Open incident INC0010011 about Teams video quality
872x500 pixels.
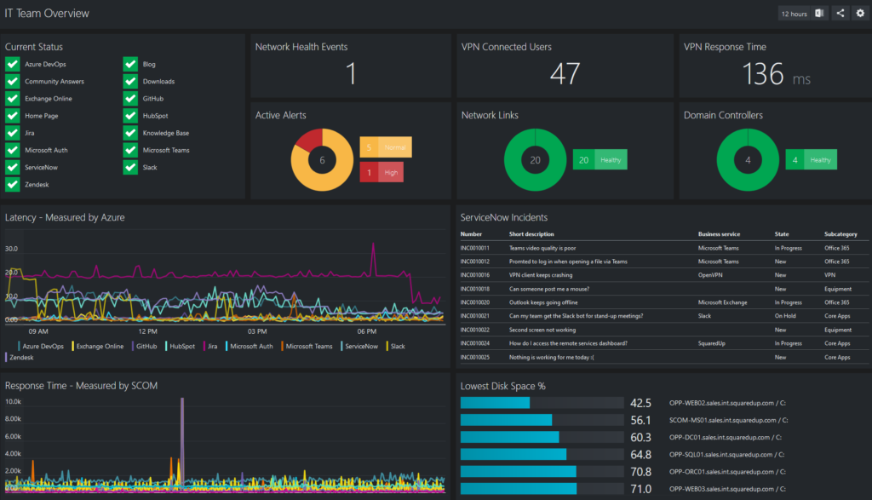(x=664, y=248)
